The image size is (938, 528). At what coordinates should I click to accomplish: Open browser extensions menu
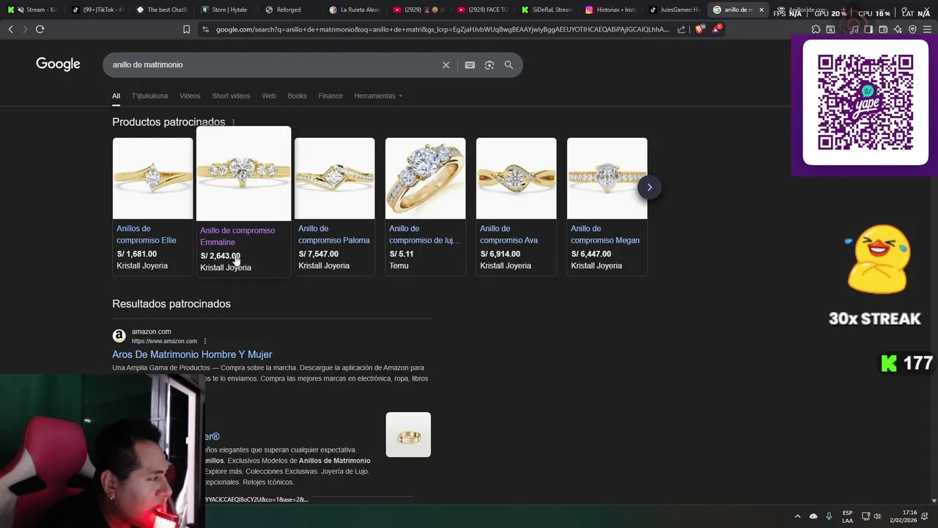(816, 29)
